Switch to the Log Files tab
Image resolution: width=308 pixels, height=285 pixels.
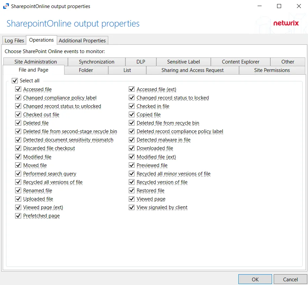coord(14,40)
